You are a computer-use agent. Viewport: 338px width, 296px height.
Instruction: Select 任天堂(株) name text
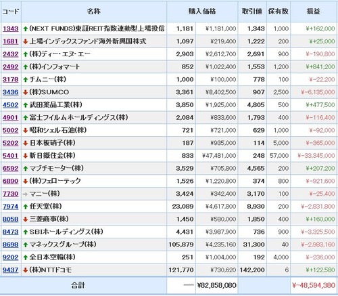coord(46,207)
